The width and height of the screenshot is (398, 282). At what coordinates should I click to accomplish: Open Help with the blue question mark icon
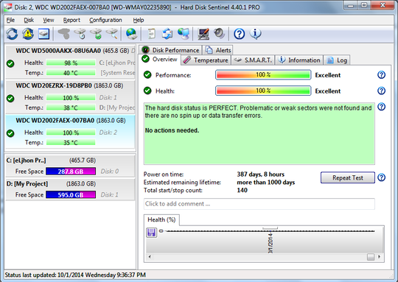tap(239, 34)
